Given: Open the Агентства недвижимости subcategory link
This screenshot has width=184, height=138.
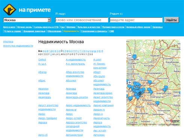Looking at the screenshot, I should 18,46.
